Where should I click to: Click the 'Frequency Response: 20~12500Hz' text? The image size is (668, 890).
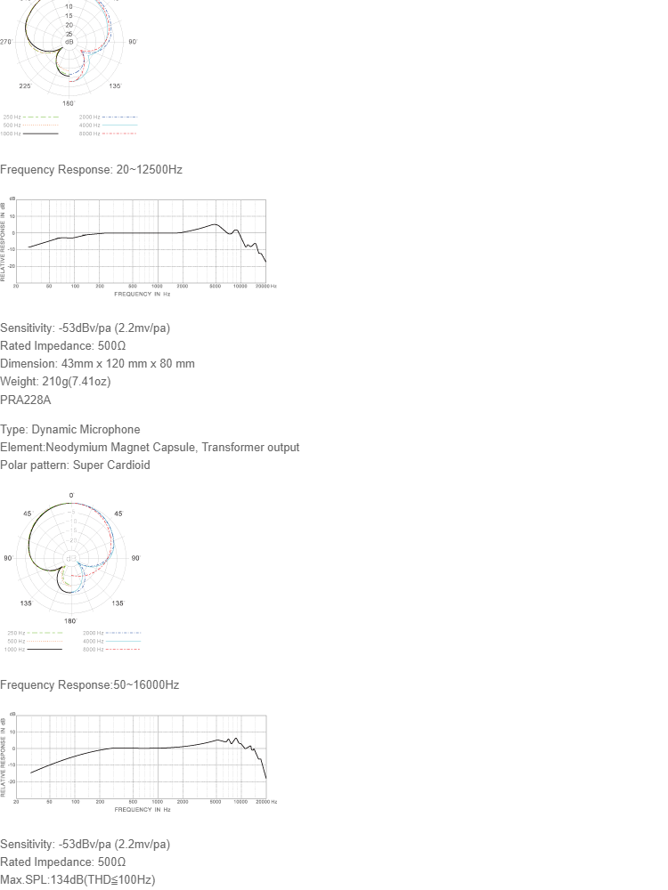pyautogui.click(x=91, y=170)
